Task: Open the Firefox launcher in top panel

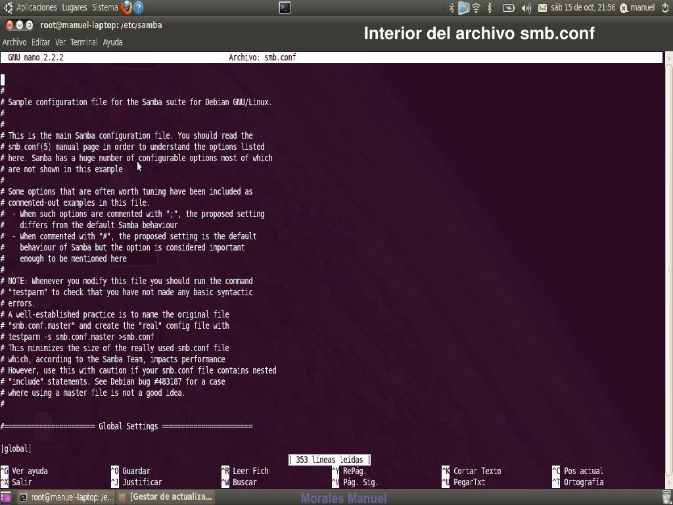Action: pos(126,7)
